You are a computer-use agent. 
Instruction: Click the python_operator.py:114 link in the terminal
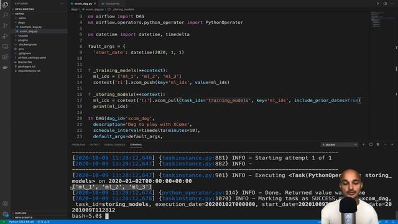pyautogui.click(x=198, y=193)
